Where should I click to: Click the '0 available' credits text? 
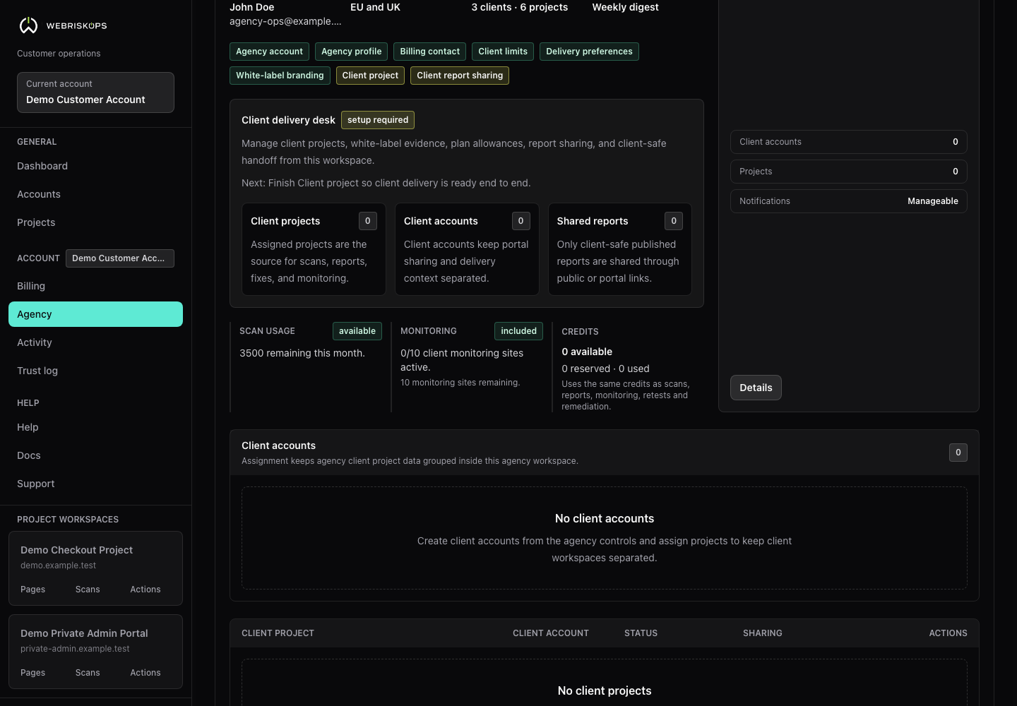click(x=587, y=352)
